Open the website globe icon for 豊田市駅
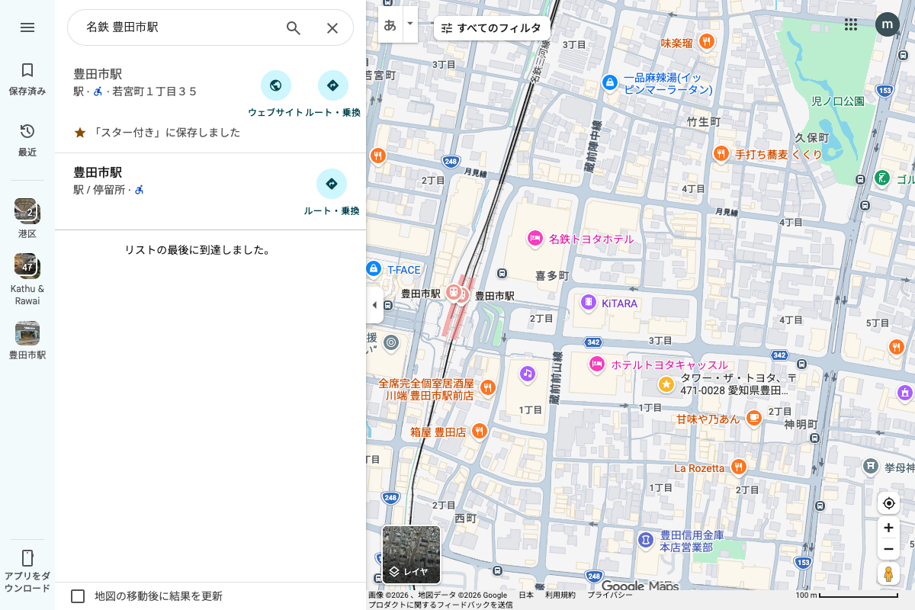This screenshot has width=915, height=610. pos(276,85)
